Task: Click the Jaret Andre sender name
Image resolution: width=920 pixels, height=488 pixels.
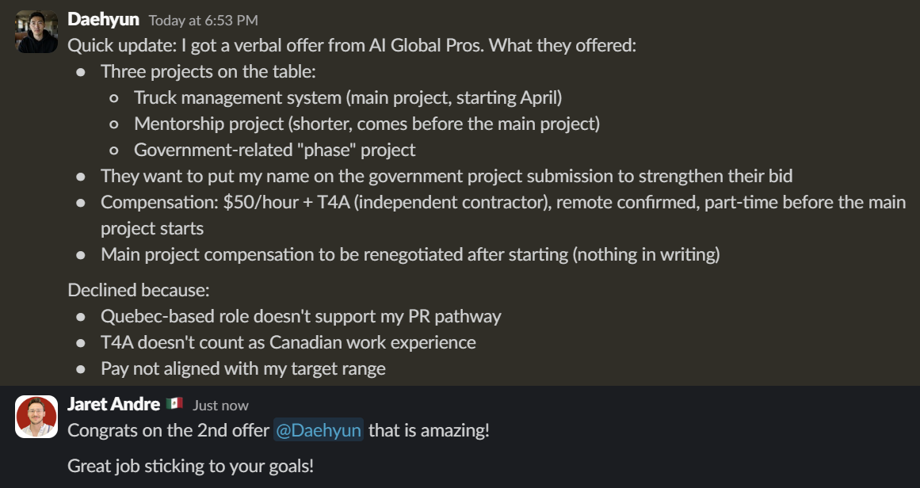Action: click(113, 404)
